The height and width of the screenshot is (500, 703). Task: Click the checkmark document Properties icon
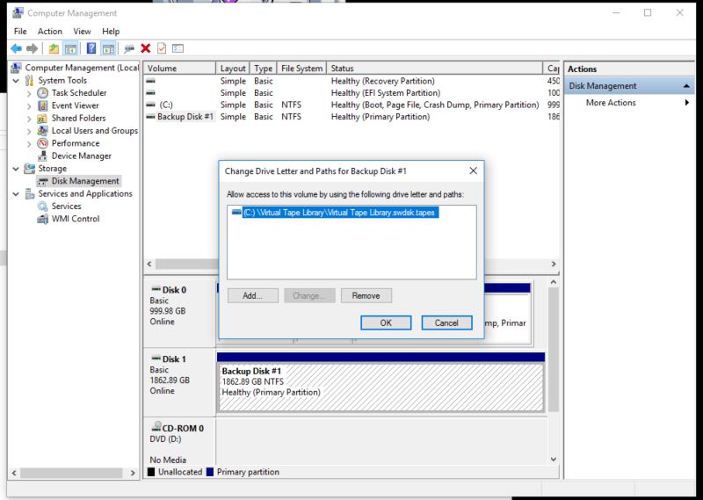pos(162,48)
